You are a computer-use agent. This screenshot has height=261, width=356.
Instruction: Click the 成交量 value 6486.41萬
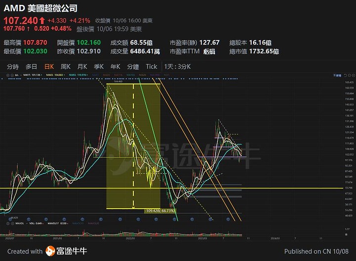pyautogui.click(x=145, y=51)
